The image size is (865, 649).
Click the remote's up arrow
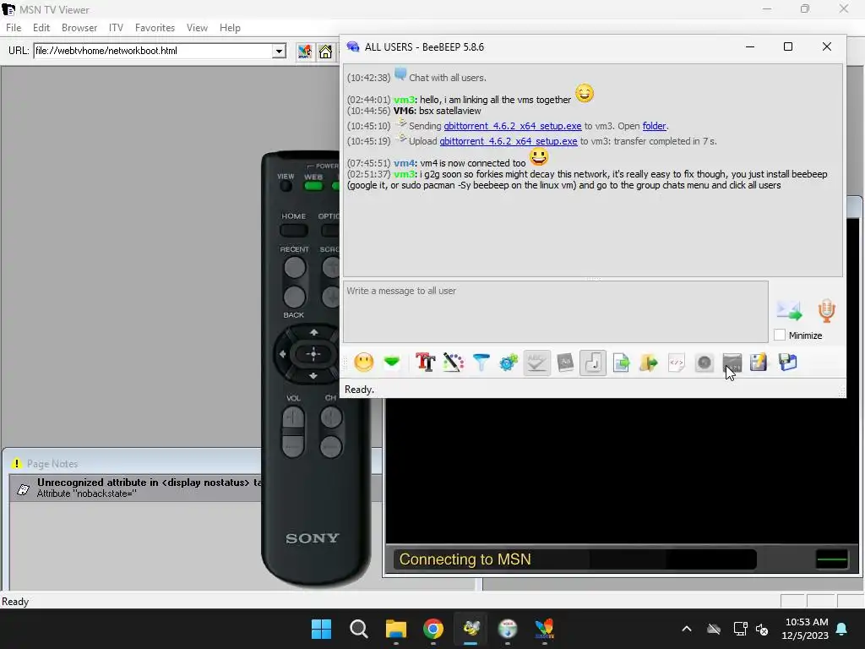[x=314, y=332]
